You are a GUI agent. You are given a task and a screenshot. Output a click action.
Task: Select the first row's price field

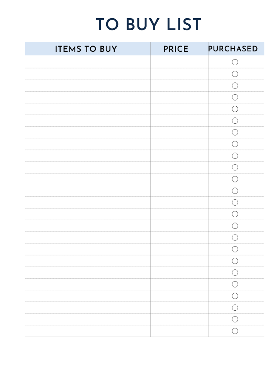[180, 62]
